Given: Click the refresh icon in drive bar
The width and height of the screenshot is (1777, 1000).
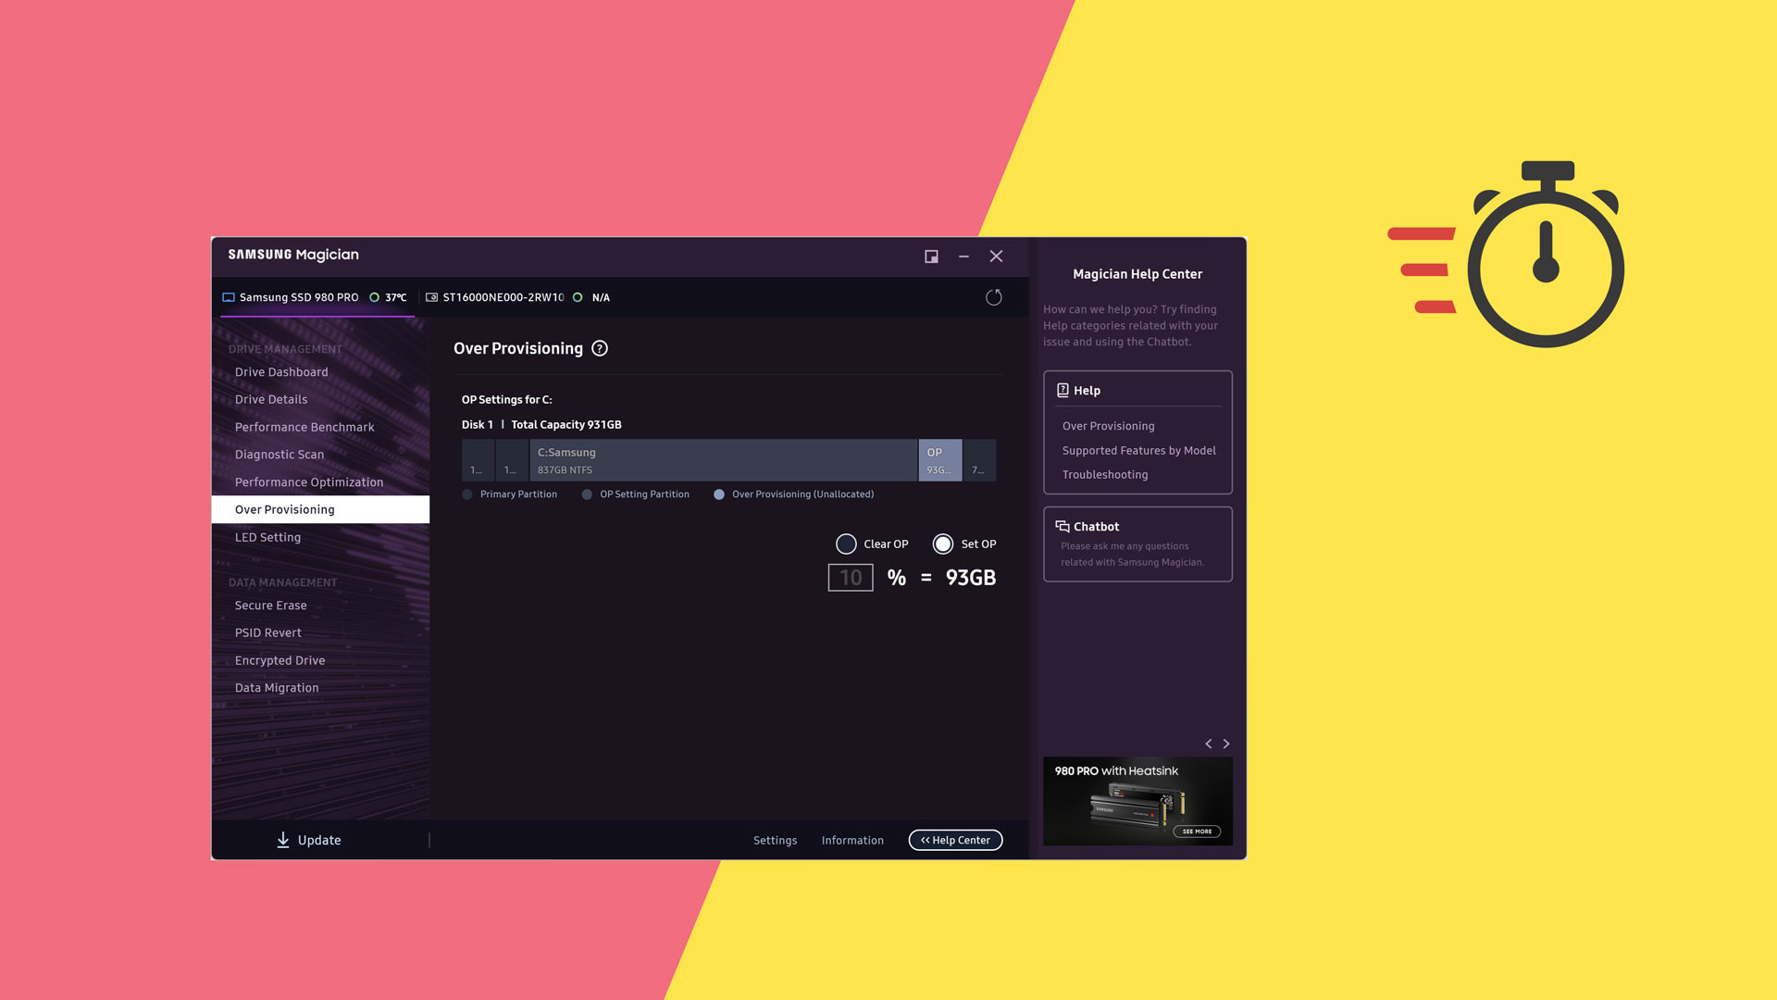Looking at the screenshot, I should pyautogui.click(x=993, y=297).
